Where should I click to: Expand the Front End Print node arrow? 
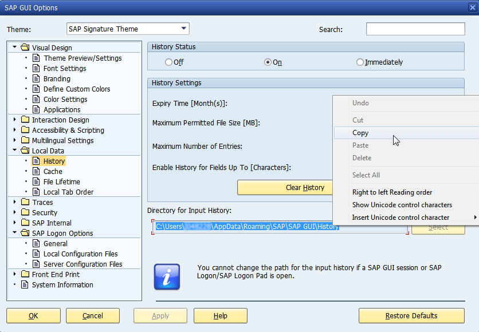tap(14, 274)
